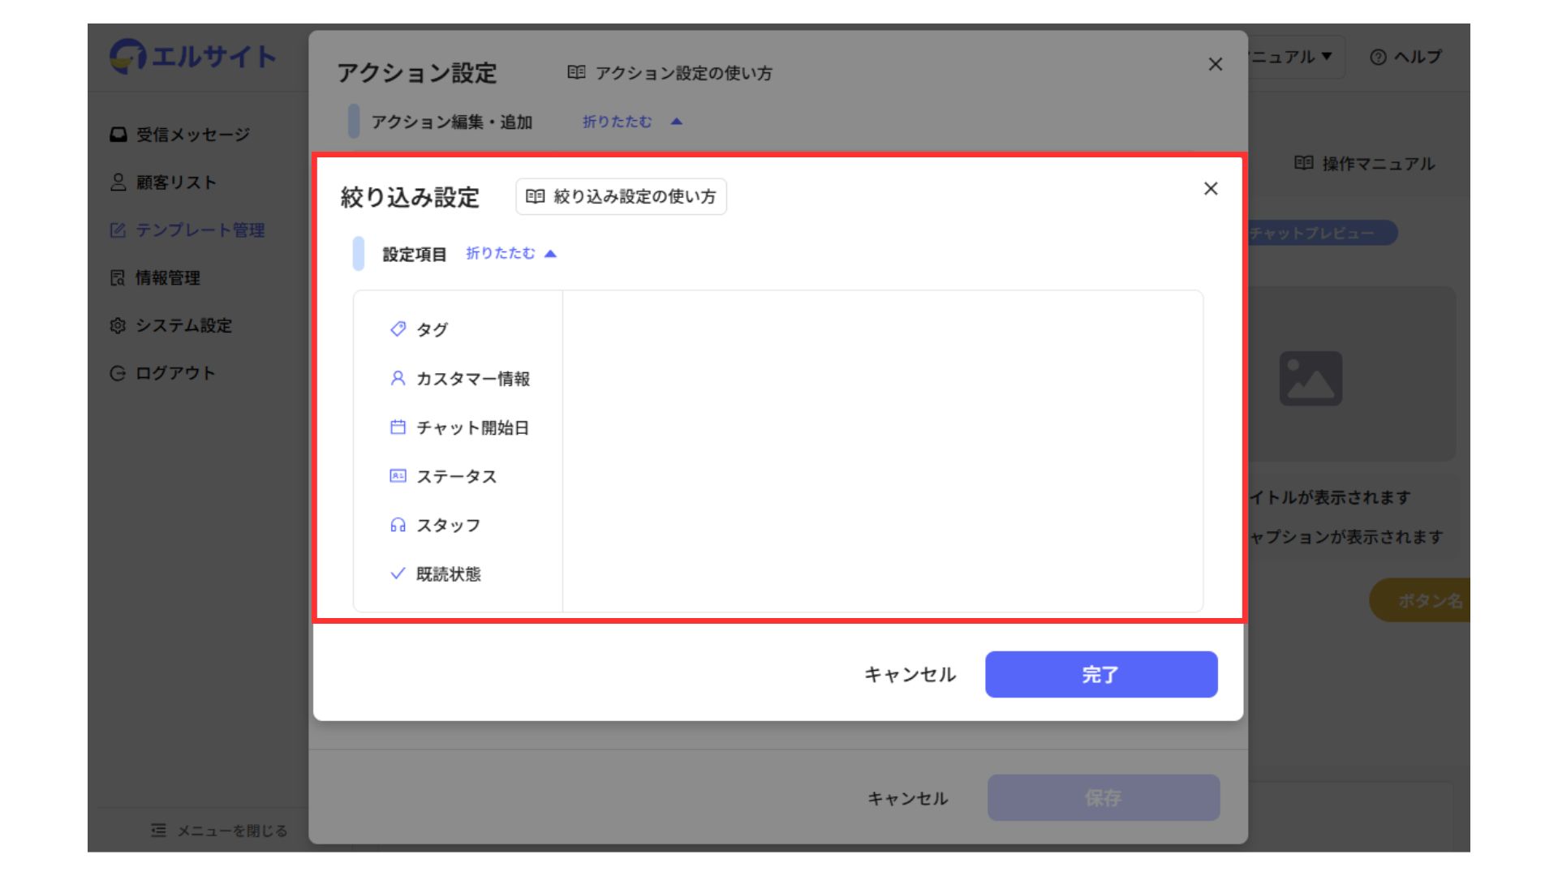Click the tag icon in filter list
1558x876 pixels.
tap(398, 328)
